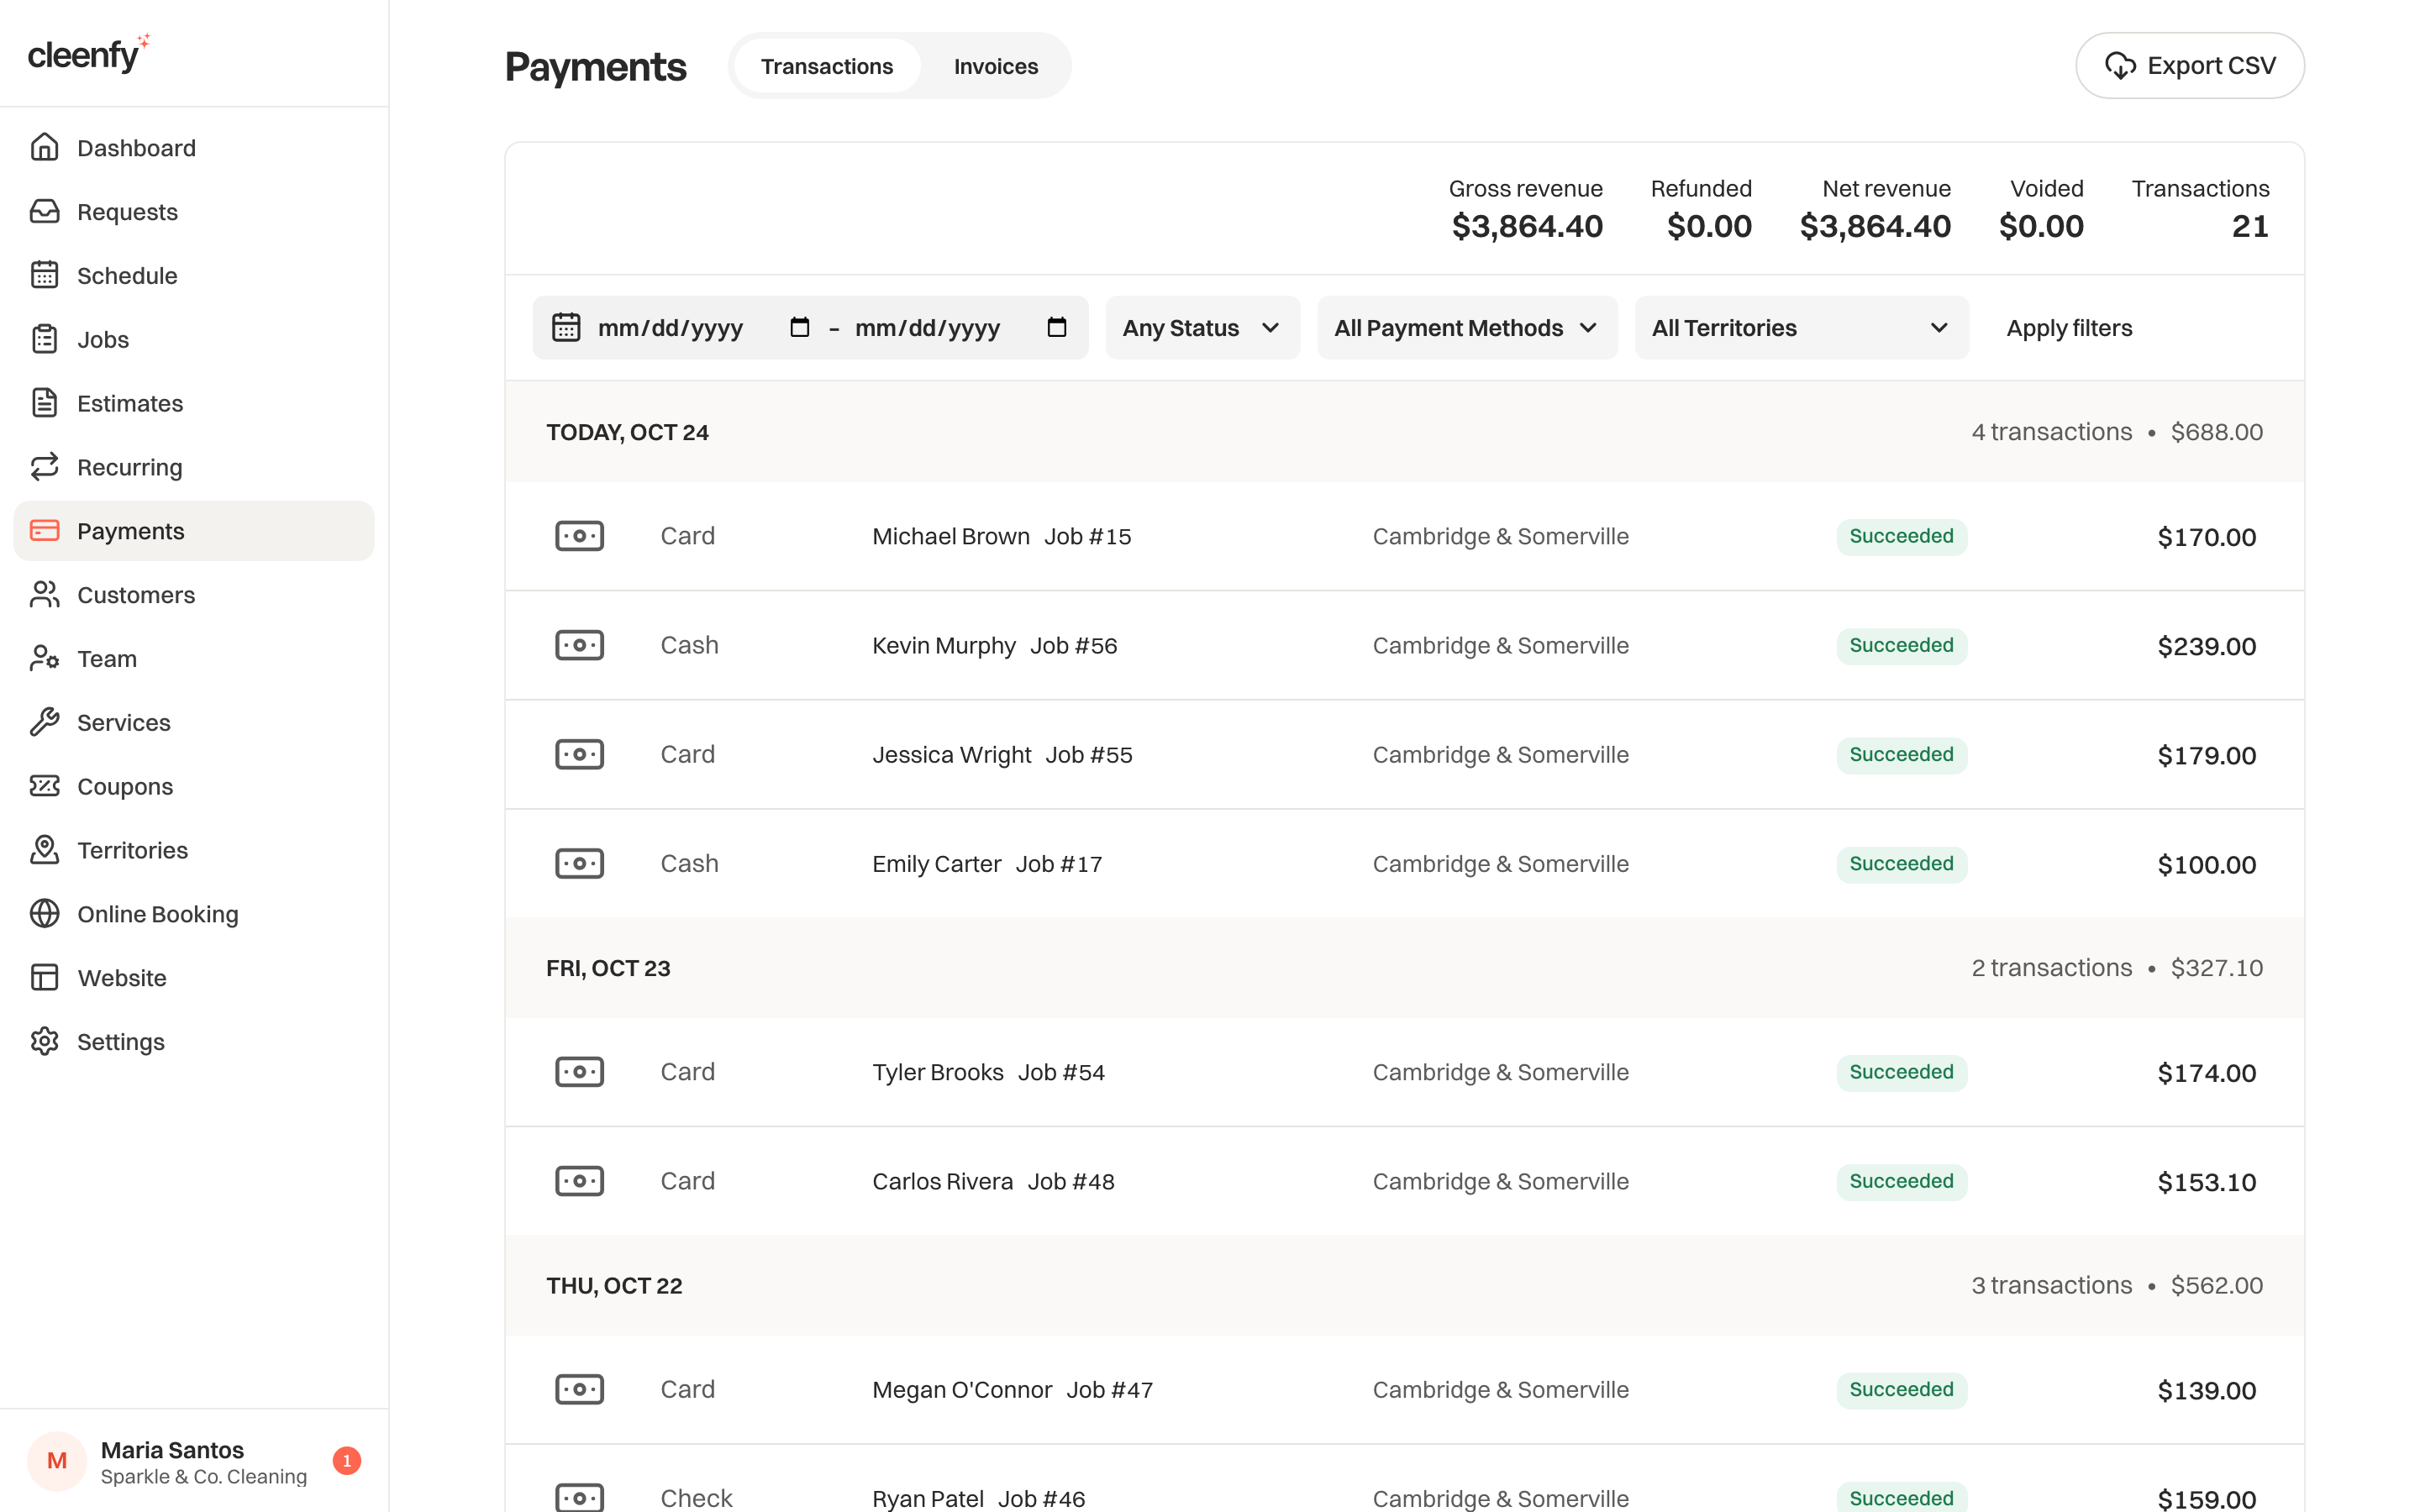2420x1512 pixels.
Task: Open the Territories map-pin icon
Action: [44, 850]
